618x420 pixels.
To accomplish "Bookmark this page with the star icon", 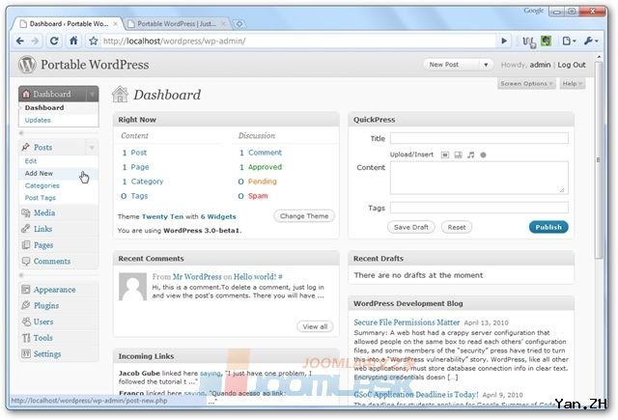I will point(93,41).
